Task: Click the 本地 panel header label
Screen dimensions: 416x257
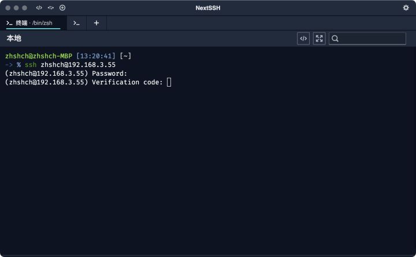Action: click(x=14, y=39)
